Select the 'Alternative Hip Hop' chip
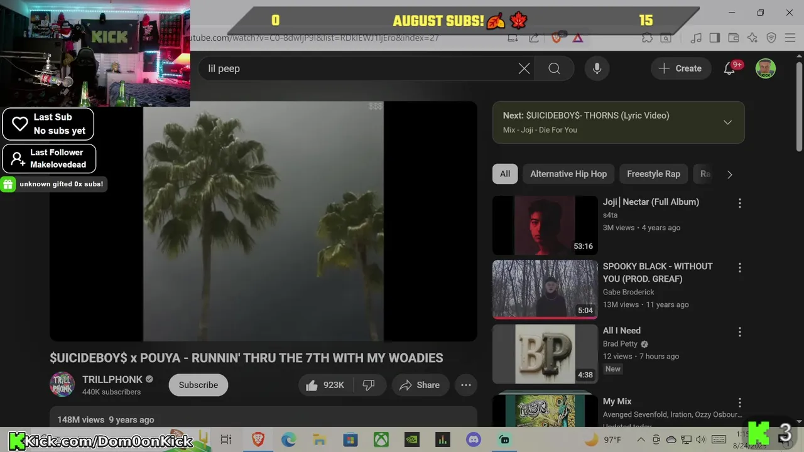This screenshot has height=452, width=804. click(568, 174)
